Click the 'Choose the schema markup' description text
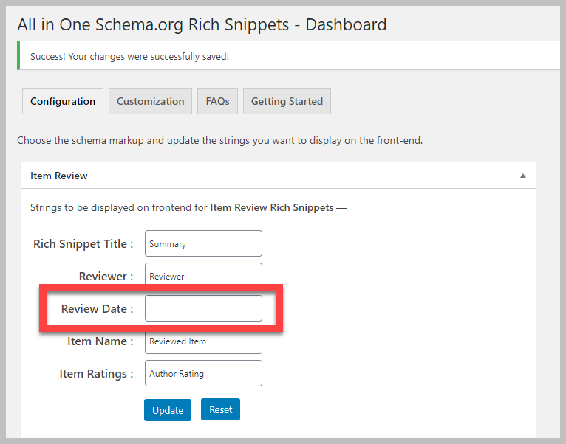Image resolution: width=566 pixels, height=444 pixels. click(x=220, y=141)
